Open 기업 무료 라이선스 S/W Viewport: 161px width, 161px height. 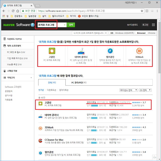pos(17,58)
